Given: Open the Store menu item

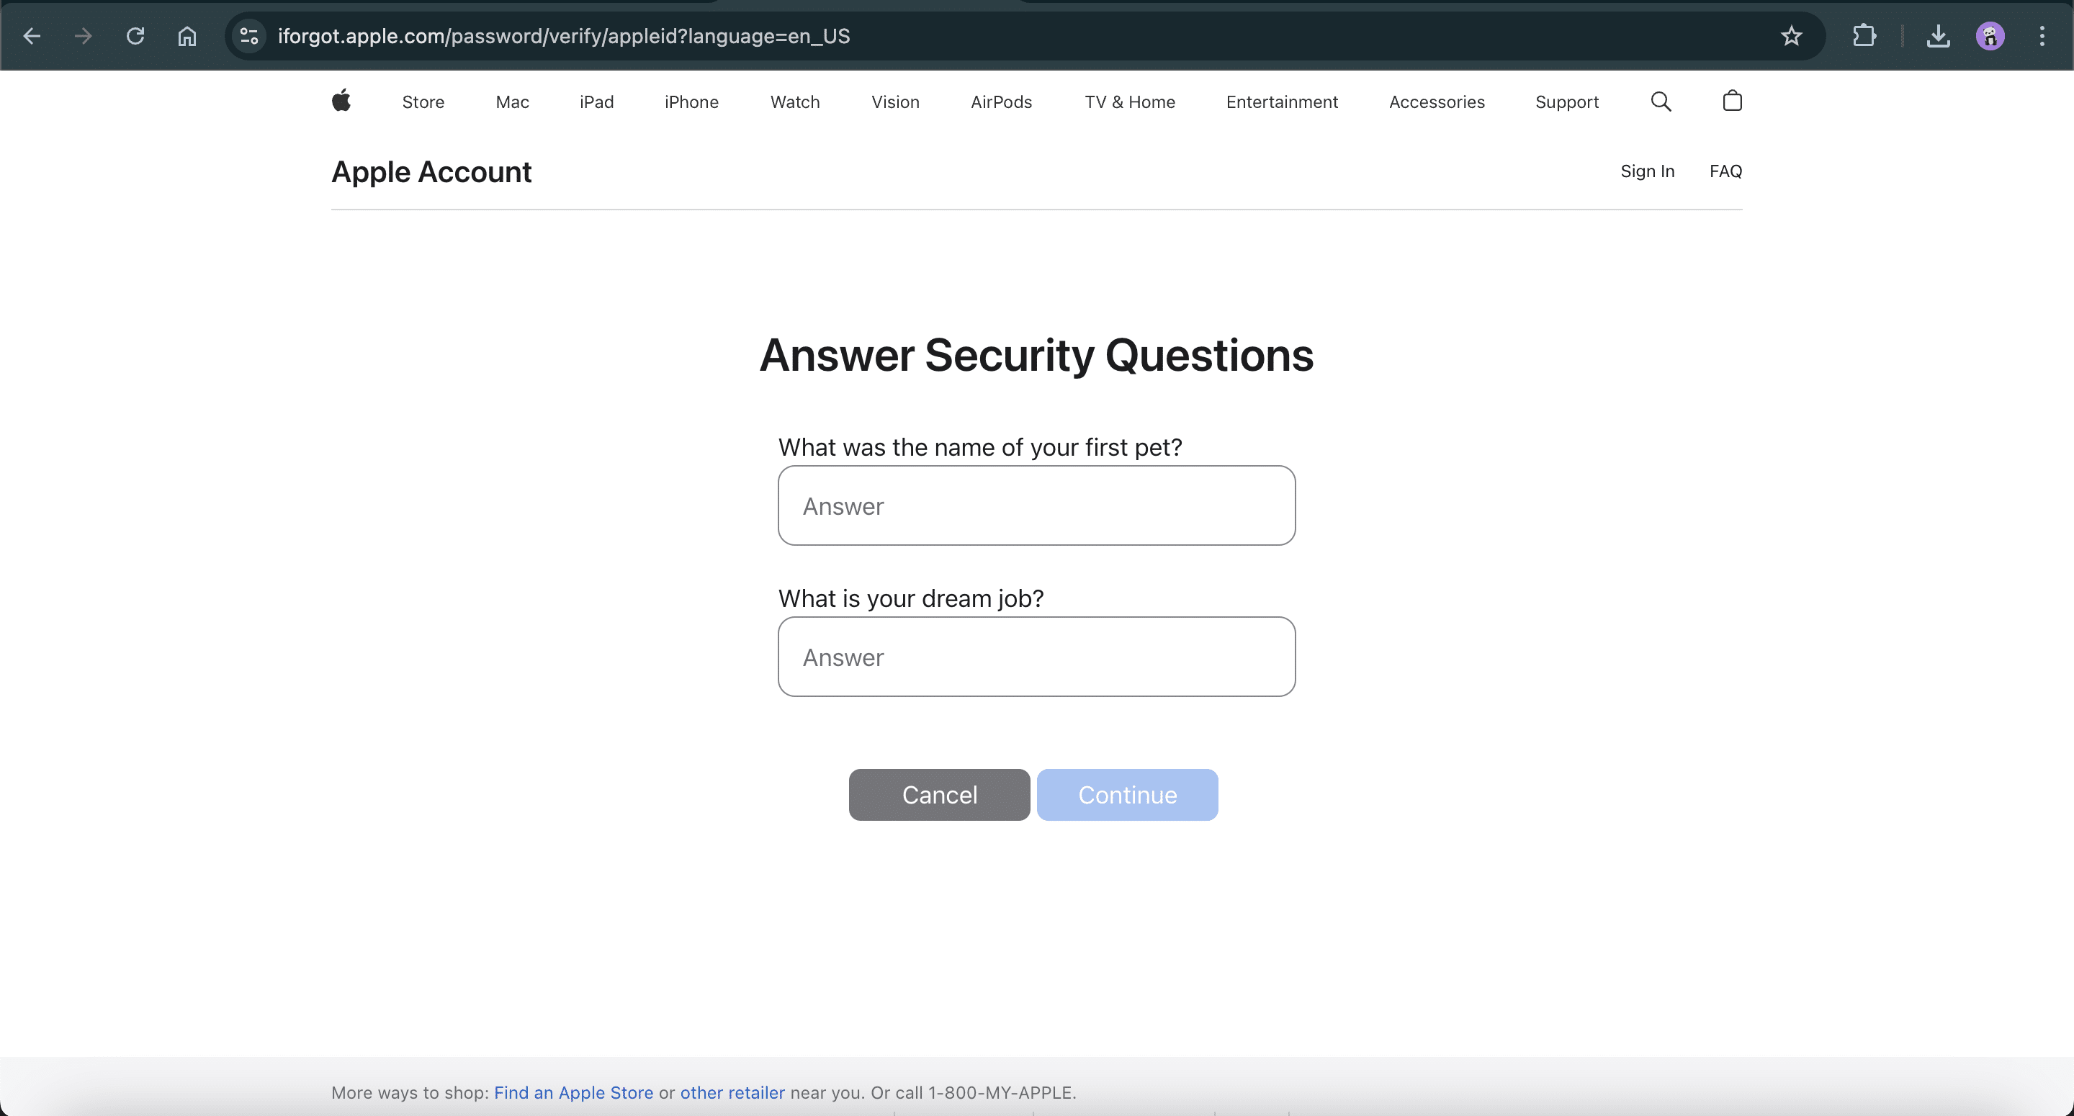Looking at the screenshot, I should point(423,102).
